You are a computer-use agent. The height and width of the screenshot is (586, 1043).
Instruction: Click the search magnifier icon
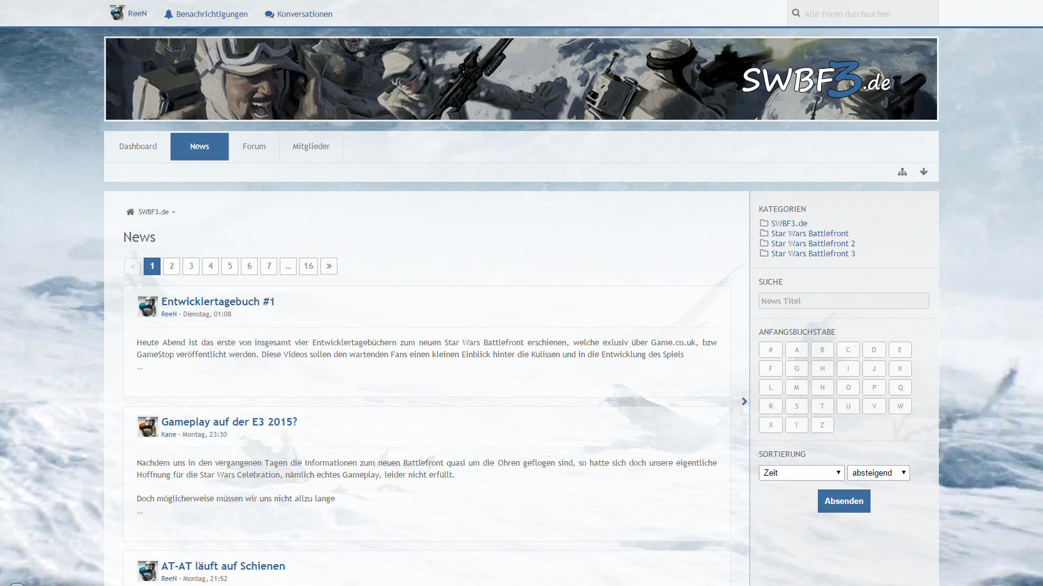796,13
